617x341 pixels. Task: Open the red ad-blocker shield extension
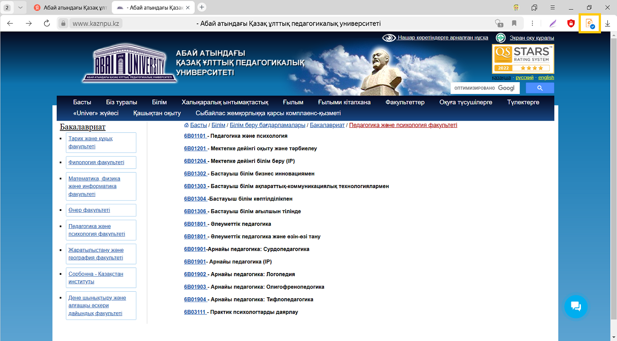coord(571,23)
